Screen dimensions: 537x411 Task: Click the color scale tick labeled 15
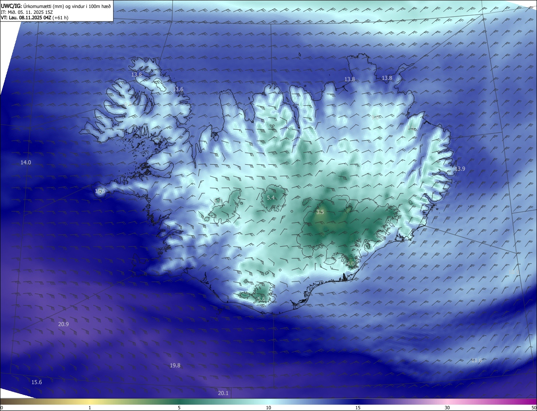[358, 408]
